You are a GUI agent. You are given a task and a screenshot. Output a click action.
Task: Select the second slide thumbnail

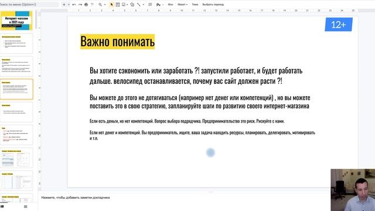pyautogui.click(x=16, y=43)
